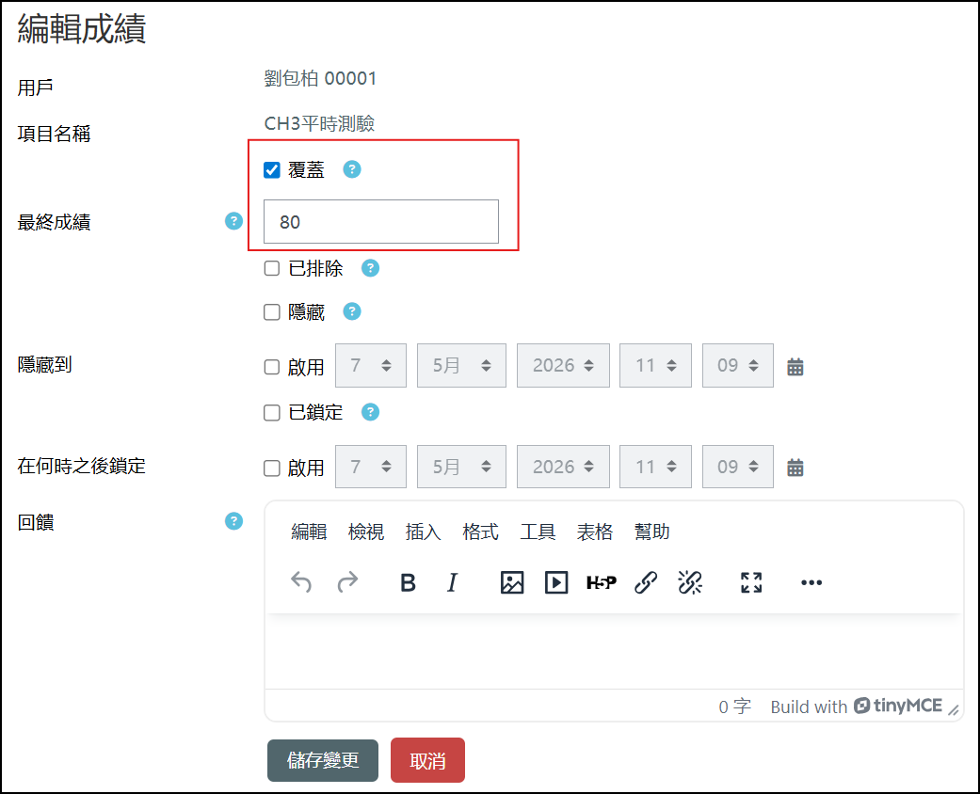Click the 編輯成績 page heading
The image size is (980, 794).
(82, 29)
